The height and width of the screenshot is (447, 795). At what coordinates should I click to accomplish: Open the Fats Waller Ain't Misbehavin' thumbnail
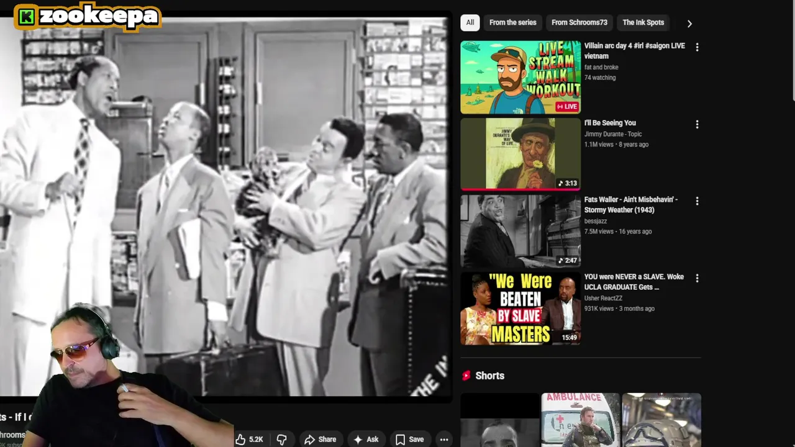pyautogui.click(x=520, y=231)
